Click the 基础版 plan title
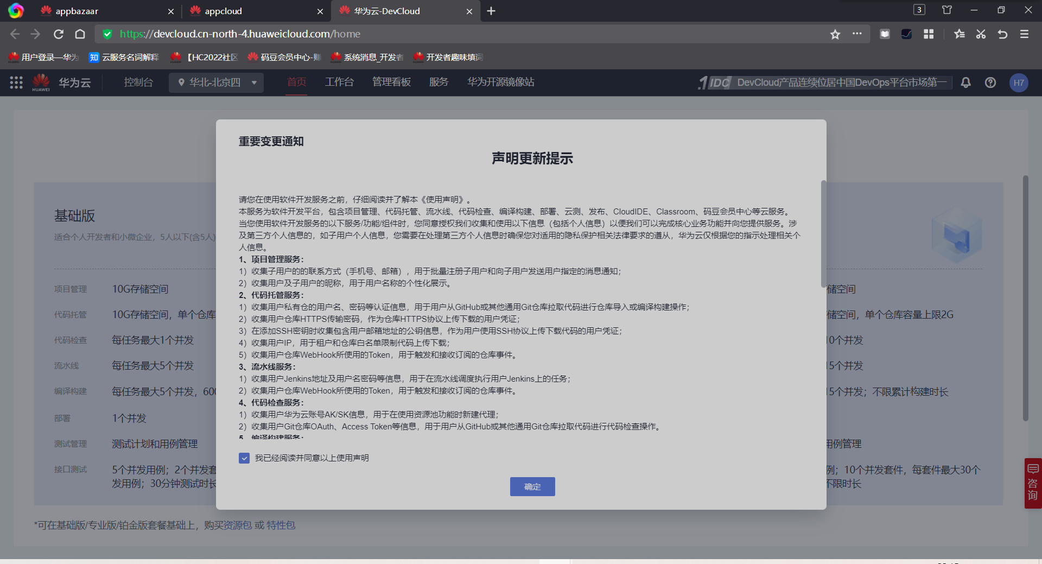 coord(74,216)
